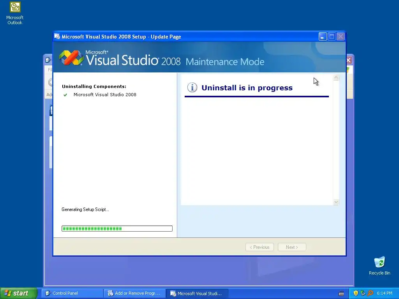The height and width of the screenshot is (299, 399).
Task: Click the uninstall progress bar
Action: tap(117, 229)
